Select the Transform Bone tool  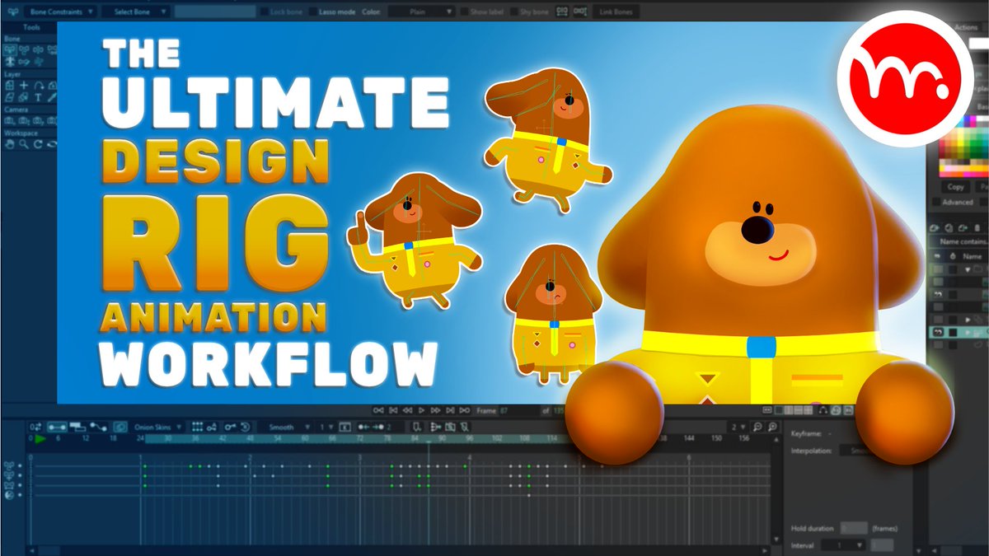point(24,49)
